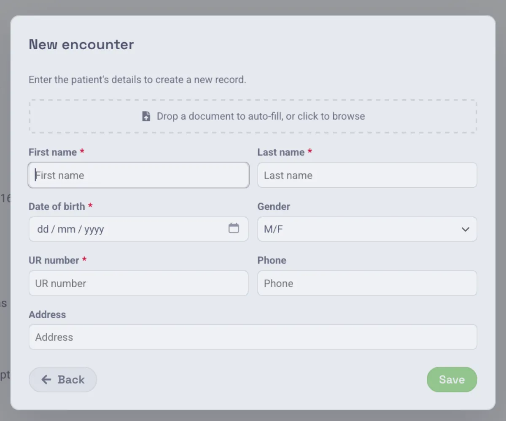Select the mm month segment
Image resolution: width=506 pixels, height=421 pixels.
pos(67,229)
